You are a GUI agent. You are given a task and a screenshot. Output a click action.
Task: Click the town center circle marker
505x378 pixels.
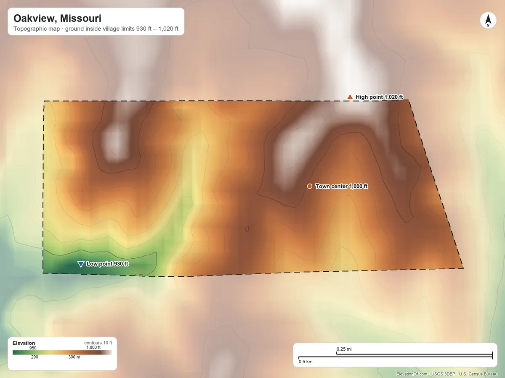[309, 186]
